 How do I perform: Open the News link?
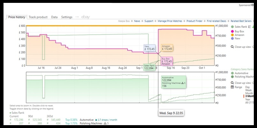tap(137, 21)
